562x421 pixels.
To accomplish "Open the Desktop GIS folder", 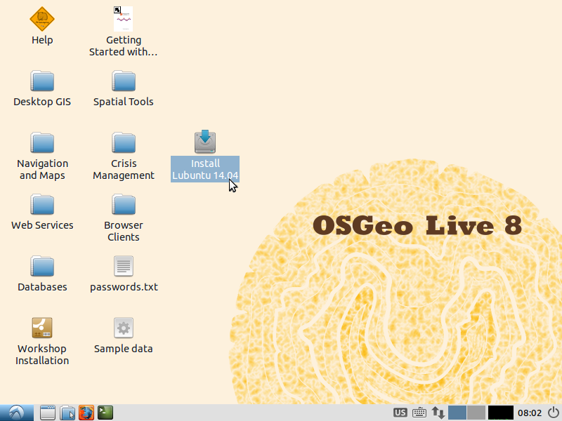I will [42, 81].
